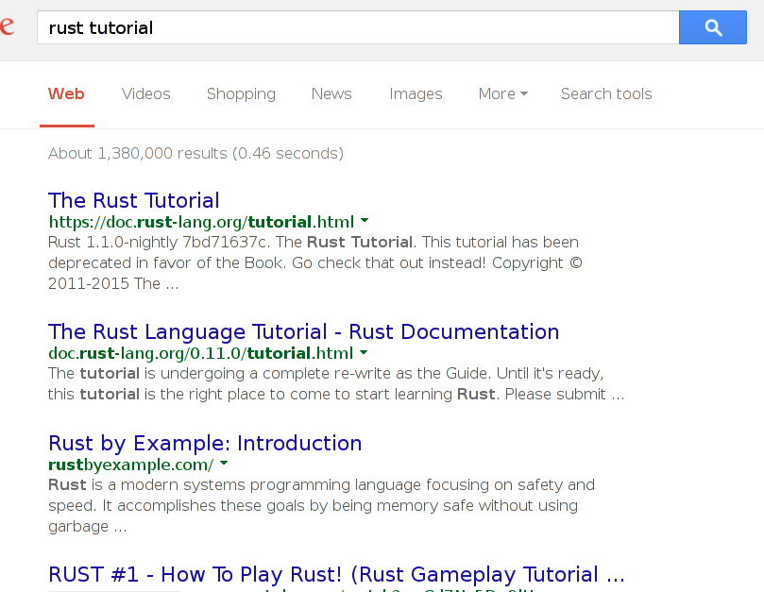Click the magnifying glass search button
Screen dimensions: 764x592
(712, 27)
